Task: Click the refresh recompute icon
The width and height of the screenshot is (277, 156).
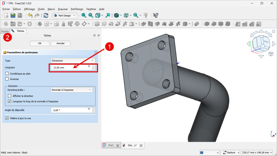Action: tap(46, 15)
